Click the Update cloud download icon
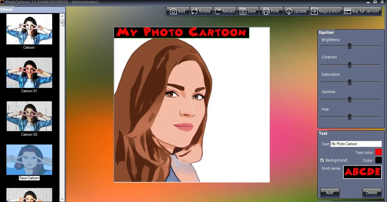 pos(289,11)
